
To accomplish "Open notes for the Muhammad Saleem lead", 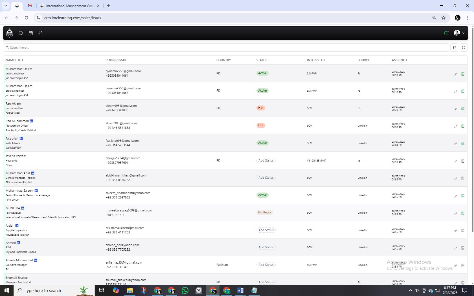I will [x=463, y=196].
